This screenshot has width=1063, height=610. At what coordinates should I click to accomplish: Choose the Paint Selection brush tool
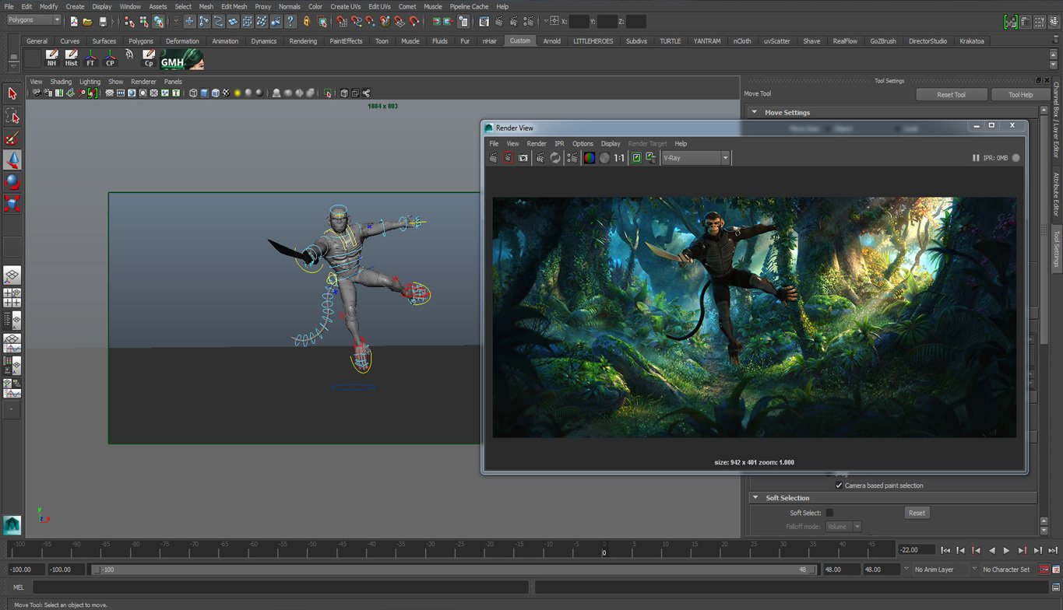coord(12,138)
